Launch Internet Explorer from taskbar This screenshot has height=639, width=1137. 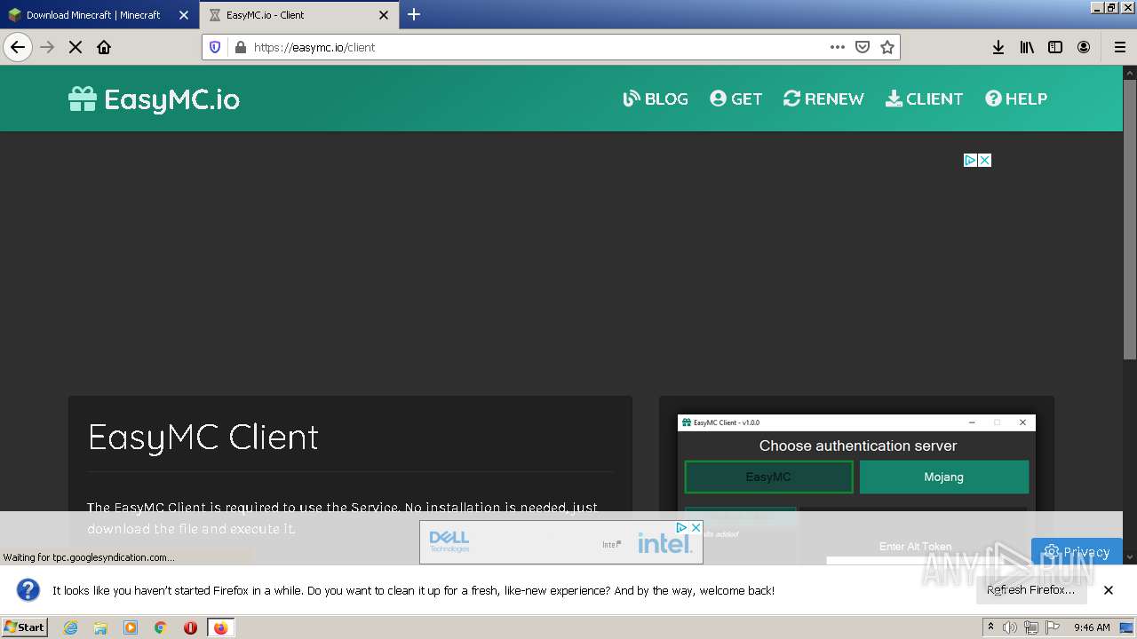coord(70,627)
